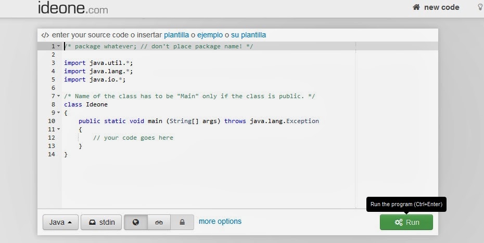Image resolution: width=484 pixels, height=243 pixels.
Task: Set visibility to secret with glasses icon
Action: [x=159, y=222]
